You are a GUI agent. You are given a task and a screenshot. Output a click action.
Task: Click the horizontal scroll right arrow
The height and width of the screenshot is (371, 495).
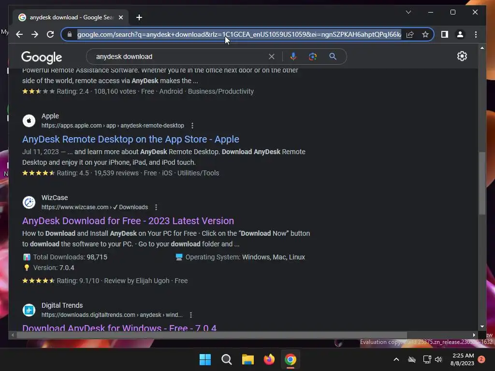click(x=474, y=335)
